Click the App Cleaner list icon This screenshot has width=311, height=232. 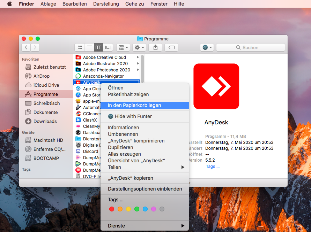[x=78, y=89]
